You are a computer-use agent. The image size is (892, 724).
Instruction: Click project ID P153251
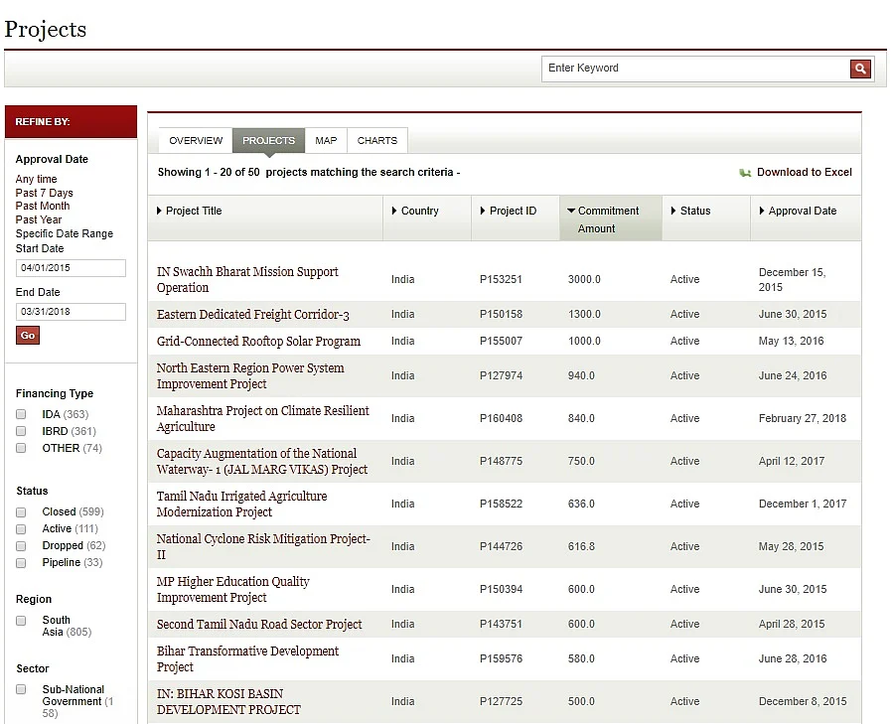[501, 279]
